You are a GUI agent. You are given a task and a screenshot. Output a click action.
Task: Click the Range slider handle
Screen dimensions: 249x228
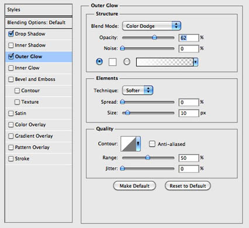148,157
